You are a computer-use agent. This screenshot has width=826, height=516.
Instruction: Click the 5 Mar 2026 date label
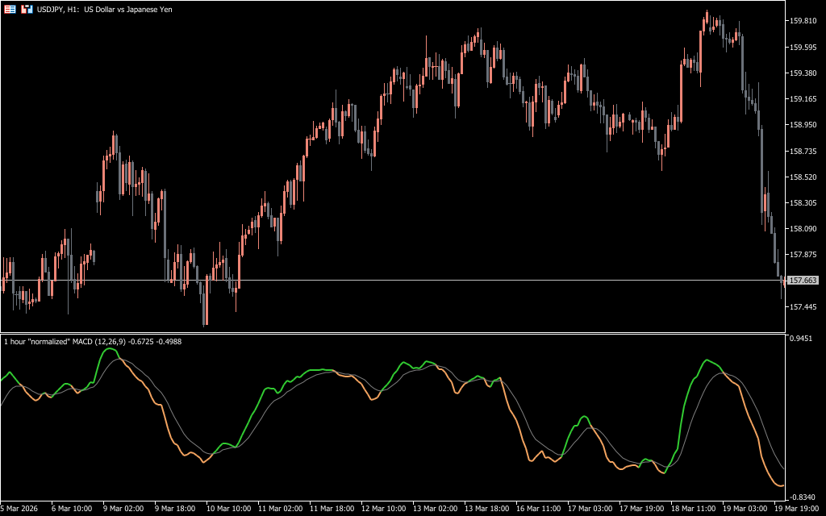(x=20, y=509)
